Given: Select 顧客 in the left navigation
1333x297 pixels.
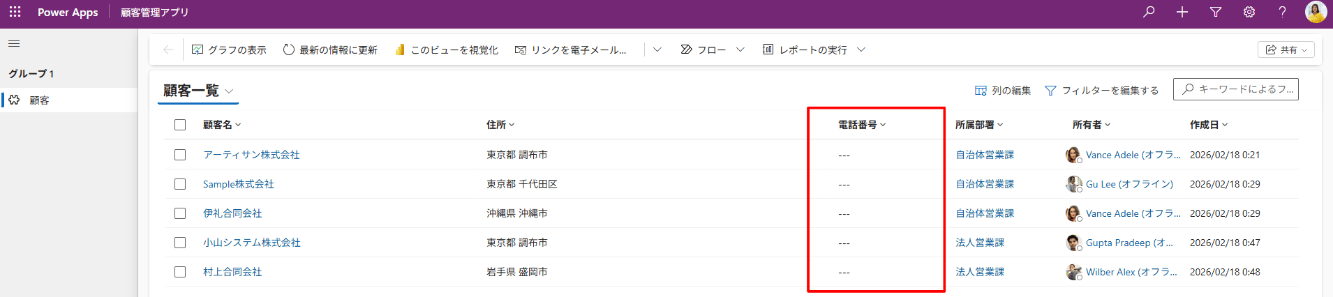Looking at the screenshot, I should [40, 100].
